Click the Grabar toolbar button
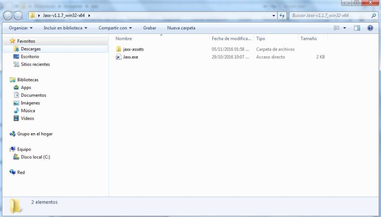This screenshot has height=217, width=381. [x=150, y=28]
